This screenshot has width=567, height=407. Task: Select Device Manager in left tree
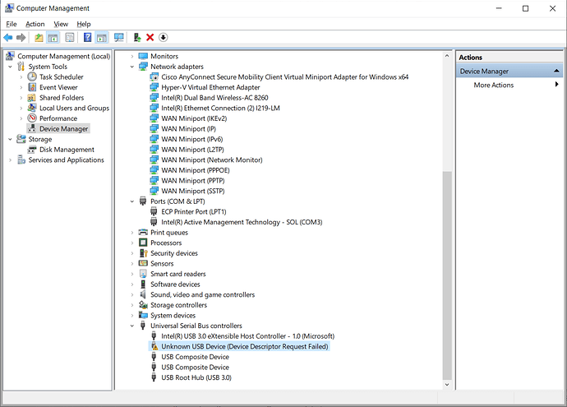pyautogui.click(x=63, y=129)
